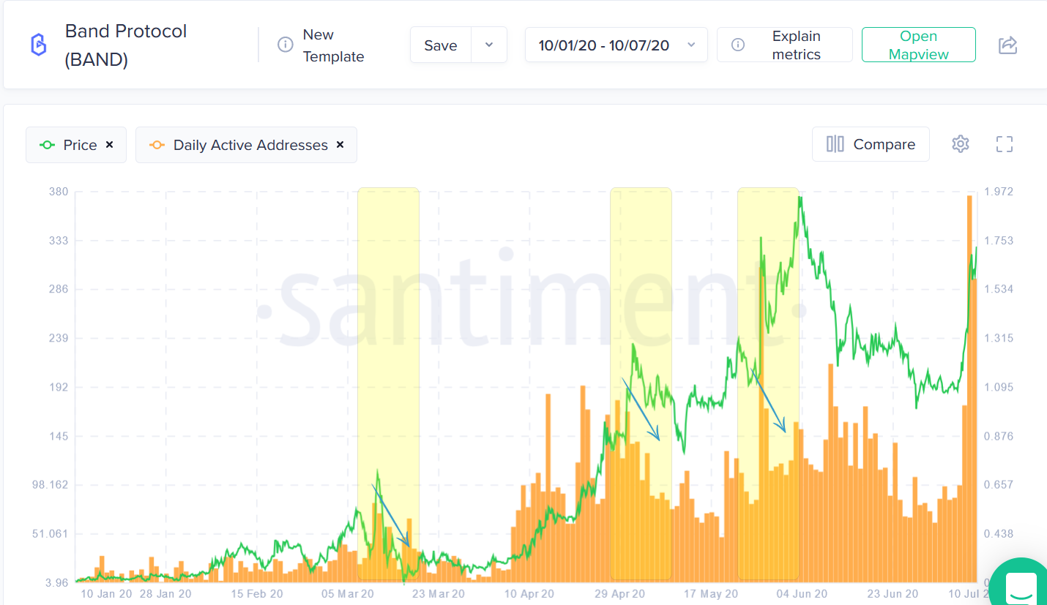
Task: Remove the Price metric with its X
Action: [109, 145]
